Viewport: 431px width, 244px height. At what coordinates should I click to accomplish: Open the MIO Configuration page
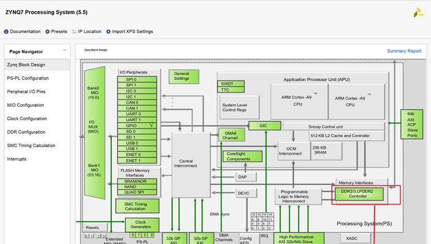tap(25, 105)
